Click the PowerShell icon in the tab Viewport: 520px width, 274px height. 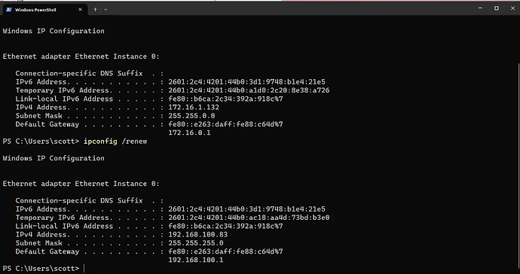tap(9, 10)
